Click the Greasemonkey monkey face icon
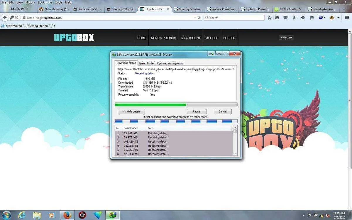This screenshot has width=352, height=220. [332, 18]
